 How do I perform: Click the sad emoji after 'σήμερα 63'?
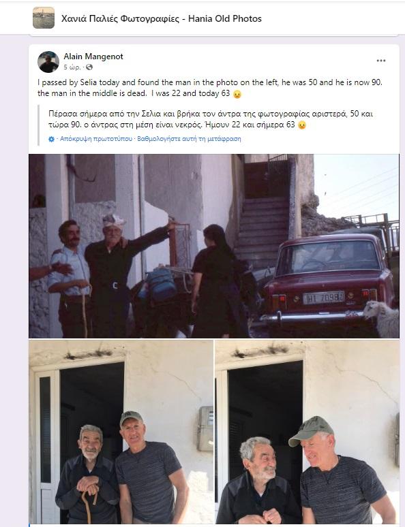[x=302, y=125]
